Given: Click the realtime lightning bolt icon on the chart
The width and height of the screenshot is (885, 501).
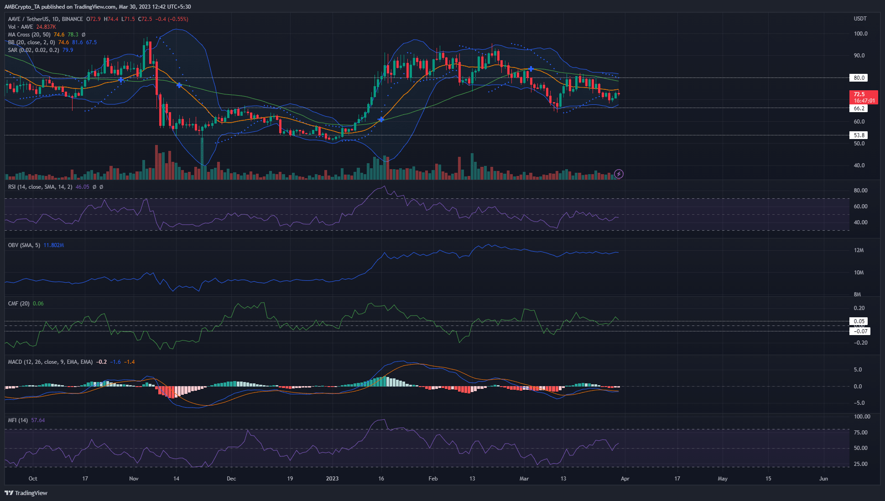Looking at the screenshot, I should 619,174.
